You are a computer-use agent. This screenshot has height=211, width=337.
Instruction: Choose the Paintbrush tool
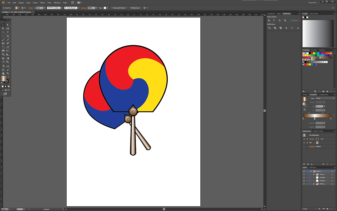point(3,40)
